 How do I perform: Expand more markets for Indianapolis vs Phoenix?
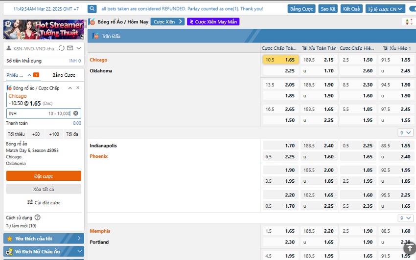coord(405,218)
